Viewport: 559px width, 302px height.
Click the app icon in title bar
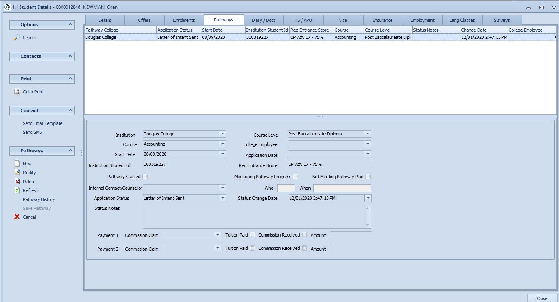(x=7, y=7)
